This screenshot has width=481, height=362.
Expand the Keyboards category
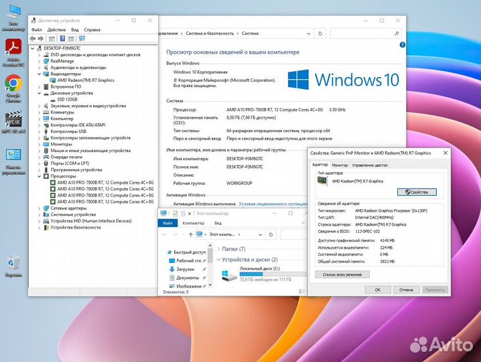(x=39, y=113)
